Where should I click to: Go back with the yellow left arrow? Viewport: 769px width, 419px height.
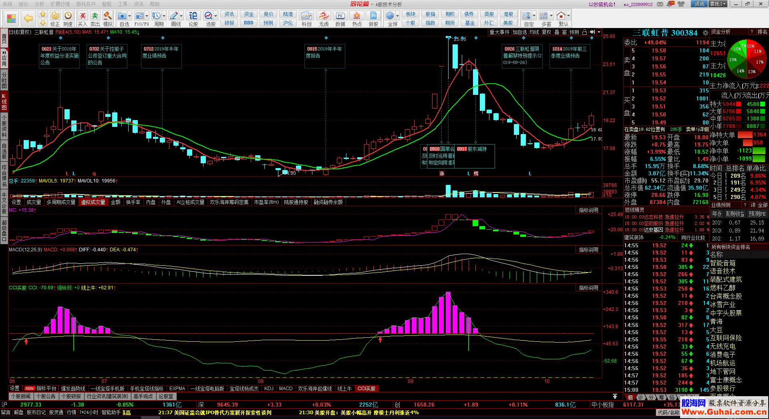28,18
